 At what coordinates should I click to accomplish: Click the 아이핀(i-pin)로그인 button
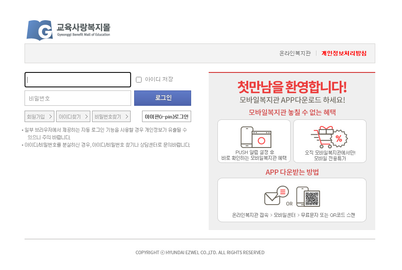coord(167,116)
